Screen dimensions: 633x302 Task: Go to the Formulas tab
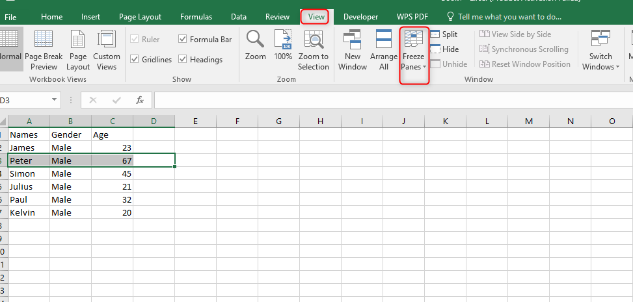tap(196, 17)
